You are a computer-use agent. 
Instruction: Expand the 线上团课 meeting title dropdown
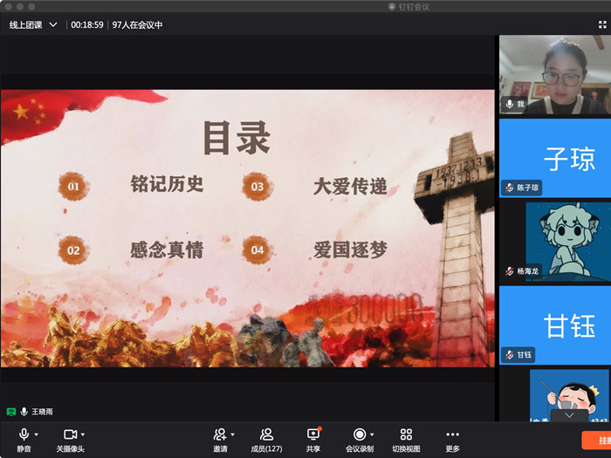click(x=53, y=25)
